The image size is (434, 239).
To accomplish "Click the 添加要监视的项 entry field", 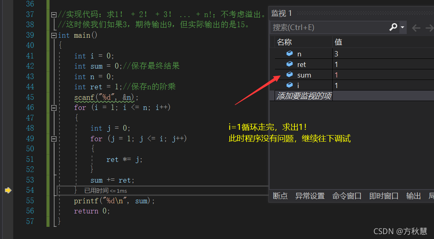I will pyautogui.click(x=303, y=96).
